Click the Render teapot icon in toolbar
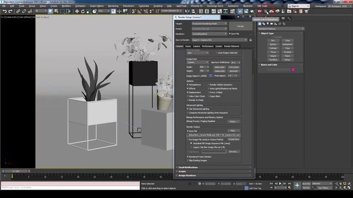 pyautogui.click(x=252, y=11)
